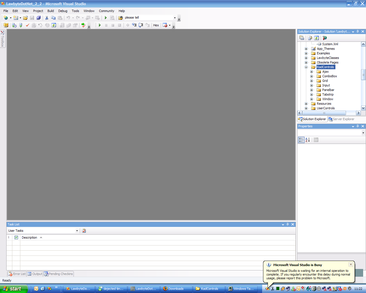Switch to the Output tab
366x293 pixels.
click(x=35, y=274)
